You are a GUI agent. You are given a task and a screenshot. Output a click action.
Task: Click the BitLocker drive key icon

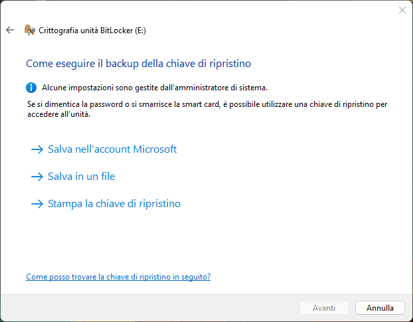[x=29, y=30]
